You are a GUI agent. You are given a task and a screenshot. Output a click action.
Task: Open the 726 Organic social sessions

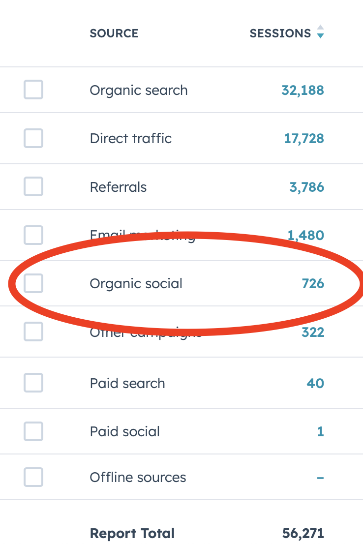(313, 283)
